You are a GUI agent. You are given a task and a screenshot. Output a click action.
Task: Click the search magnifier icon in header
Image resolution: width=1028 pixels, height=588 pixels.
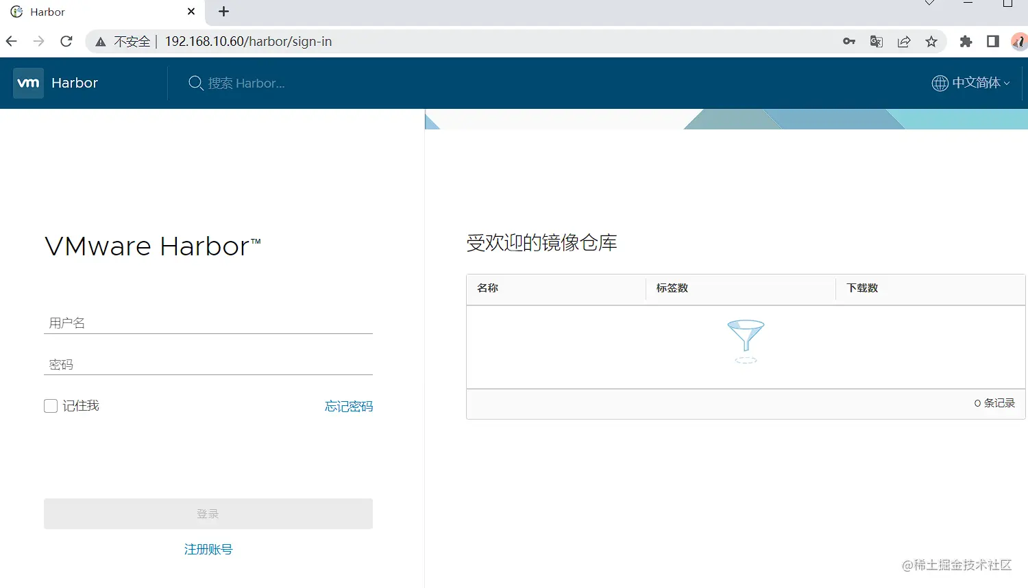point(195,83)
